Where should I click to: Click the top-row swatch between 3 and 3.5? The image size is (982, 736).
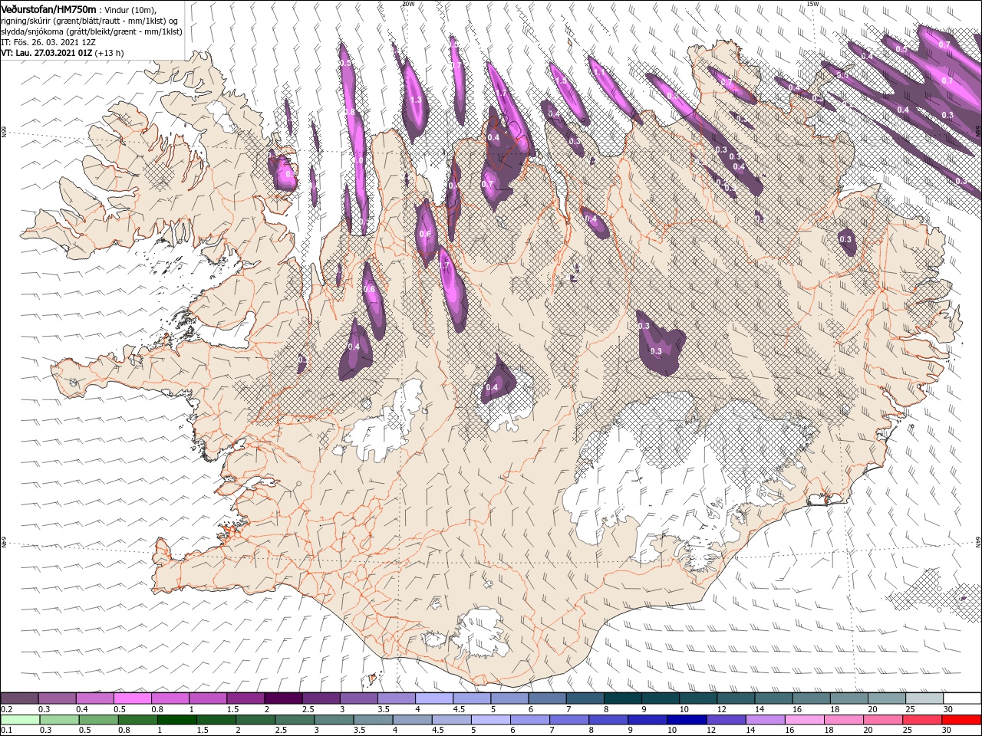(x=358, y=698)
